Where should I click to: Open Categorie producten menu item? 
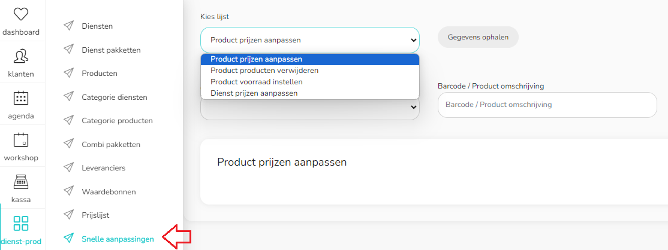click(117, 121)
